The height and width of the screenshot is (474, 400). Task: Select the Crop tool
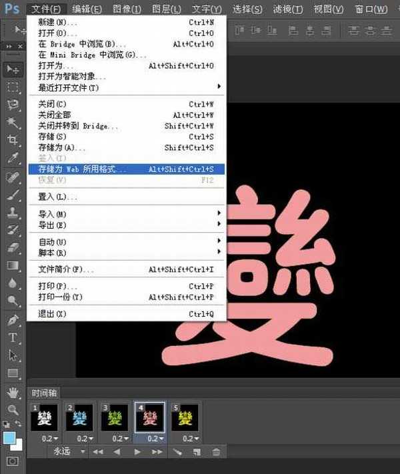tap(12, 140)
